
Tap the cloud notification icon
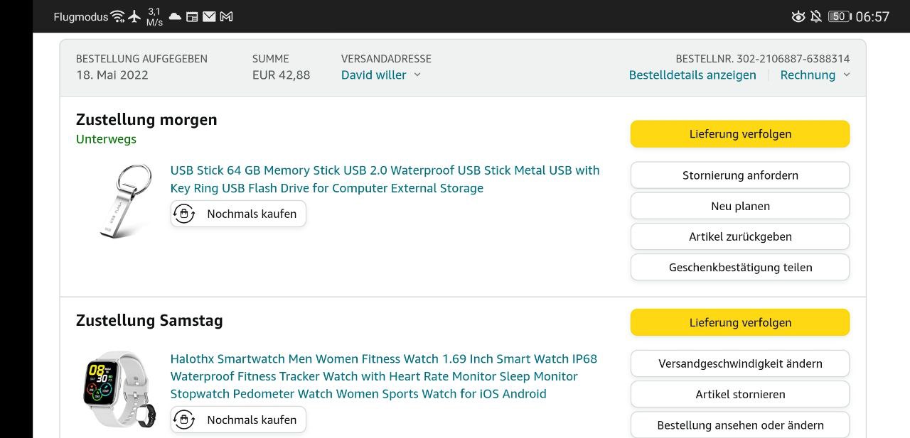click(175, 16)
